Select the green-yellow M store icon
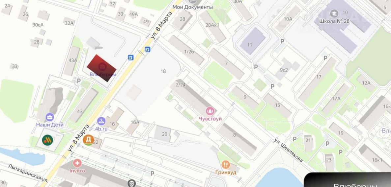The image size is (391, 187). (x=47, y=140)
